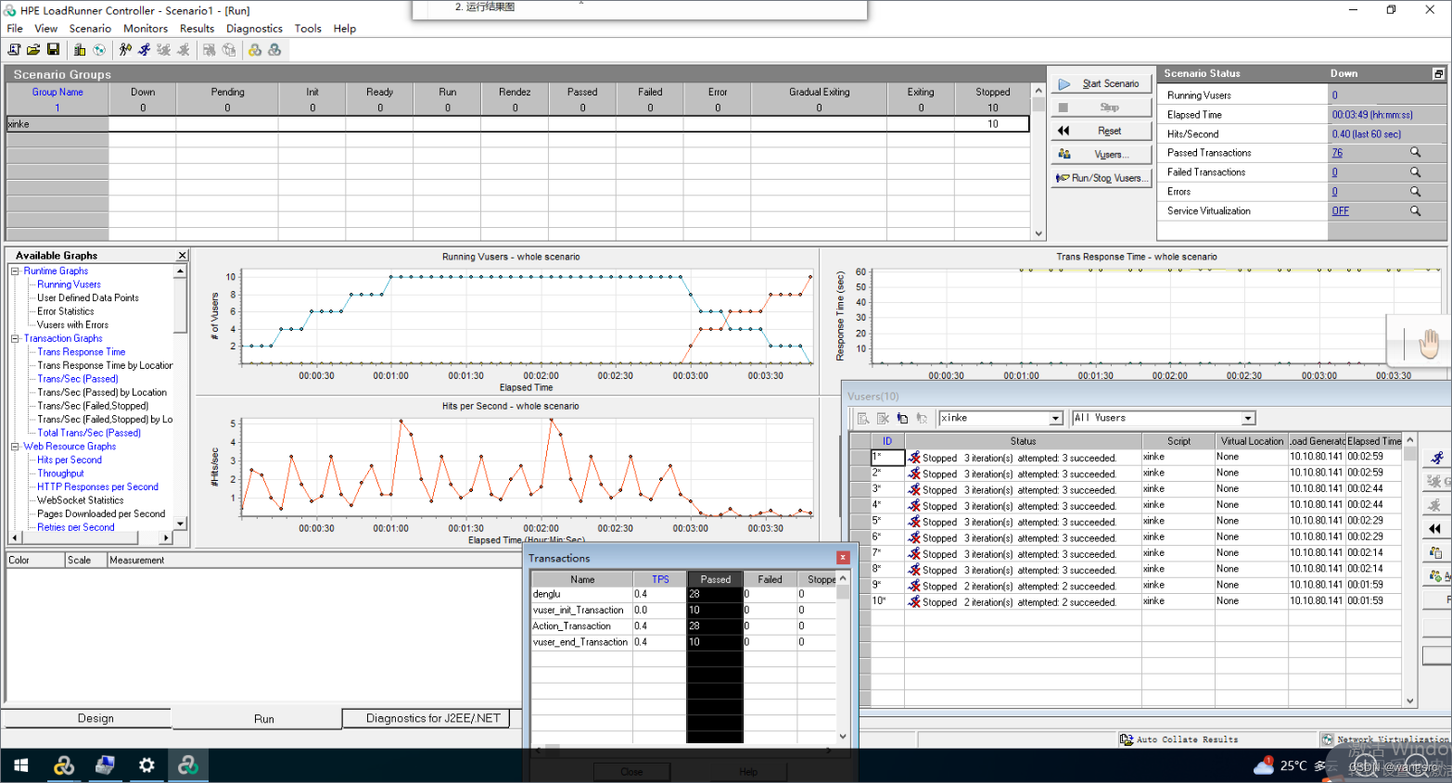The height and width of the screenshot is (783, 1452).
Task: Click the Scenario Status panel restore icon
Action: tap(1438, 74)
